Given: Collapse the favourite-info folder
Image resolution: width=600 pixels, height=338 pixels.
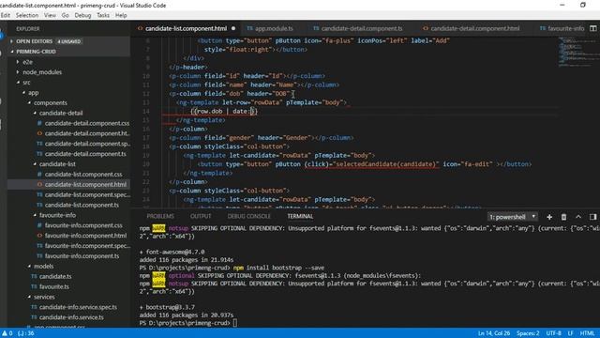Looking at the screenshot, I should click(x=57, y=215).
